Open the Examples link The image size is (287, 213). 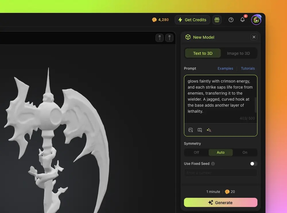[x=225, y=68]
